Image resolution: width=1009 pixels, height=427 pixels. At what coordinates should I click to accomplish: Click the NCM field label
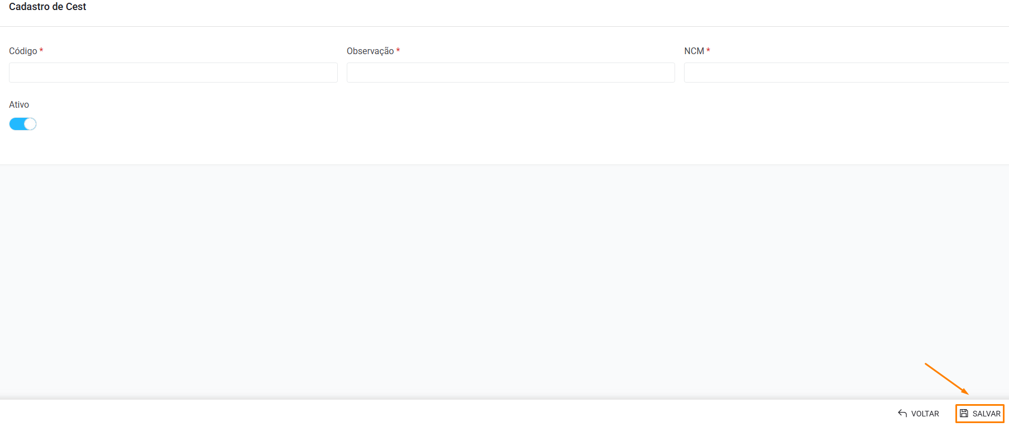(694, 51)
